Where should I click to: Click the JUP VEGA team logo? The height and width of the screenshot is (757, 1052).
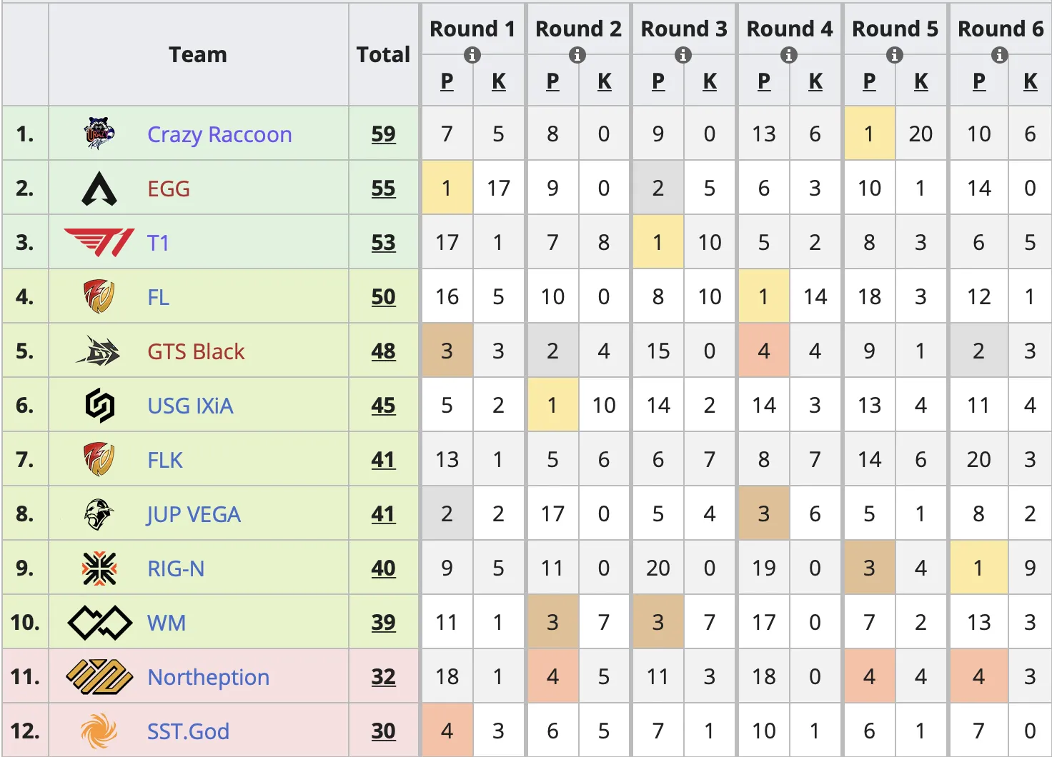[99, 514]
